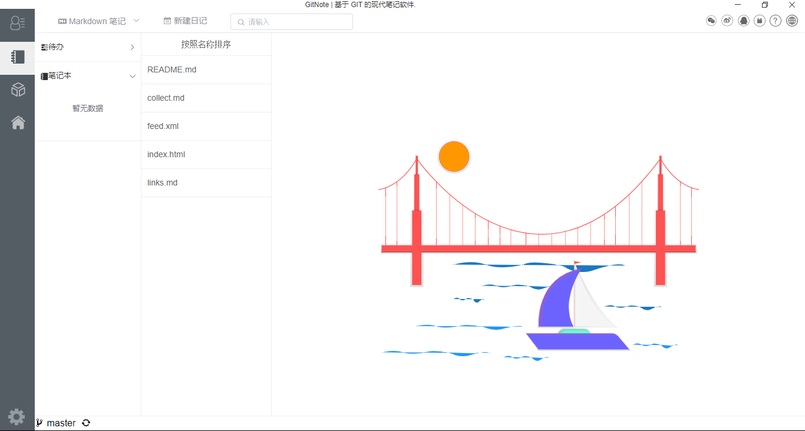Click the Markdown 笔记 button
The width and height of the screenshot is (805, 431).
(92, 21)
